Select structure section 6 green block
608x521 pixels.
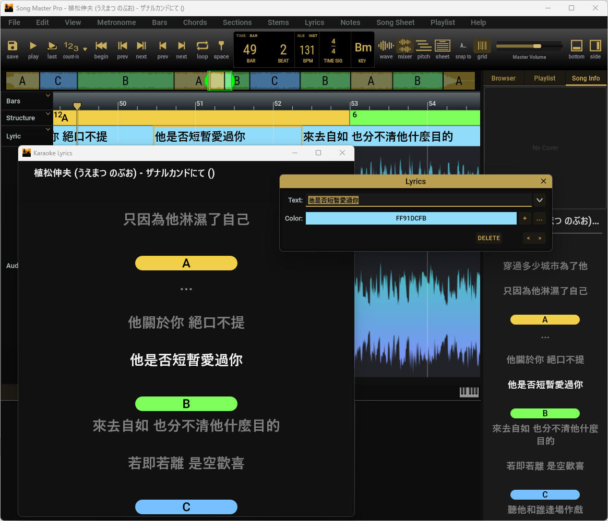click(x=415, y=118)
